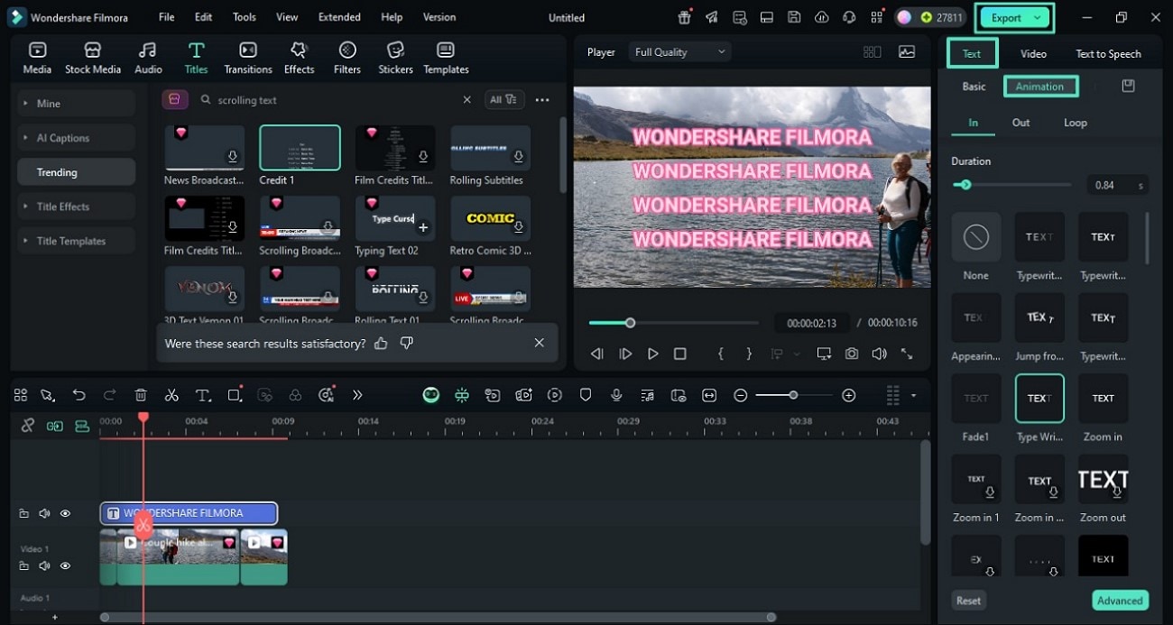This screenshot has width=1173, height=625.
Task: Expand more timeline tools chevron
Action: (357, 395)
